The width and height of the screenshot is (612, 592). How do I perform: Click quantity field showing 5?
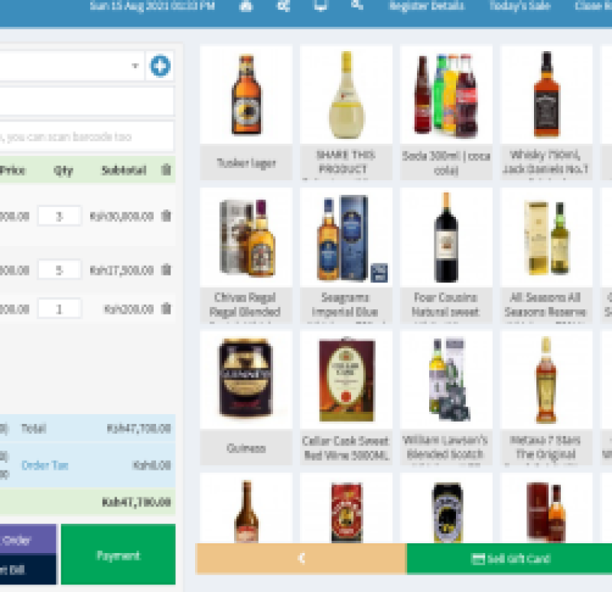click(x=60, y=270)
